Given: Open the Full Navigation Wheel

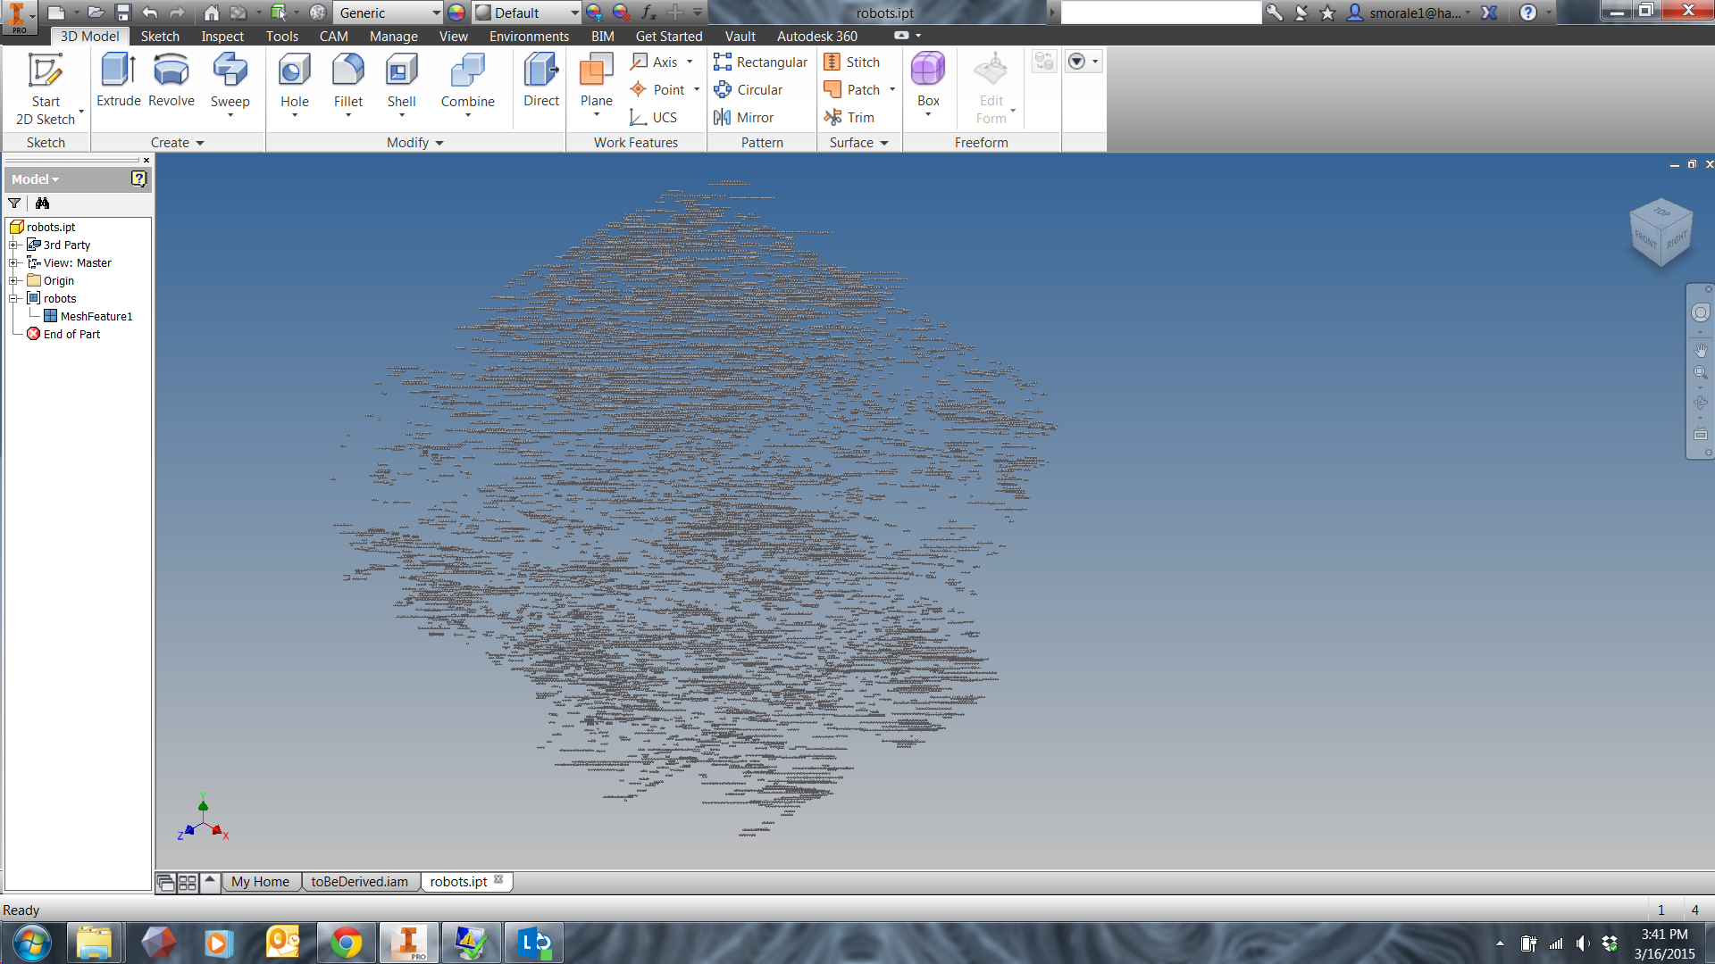Looking at the screenshot, I should point(1701,312).
